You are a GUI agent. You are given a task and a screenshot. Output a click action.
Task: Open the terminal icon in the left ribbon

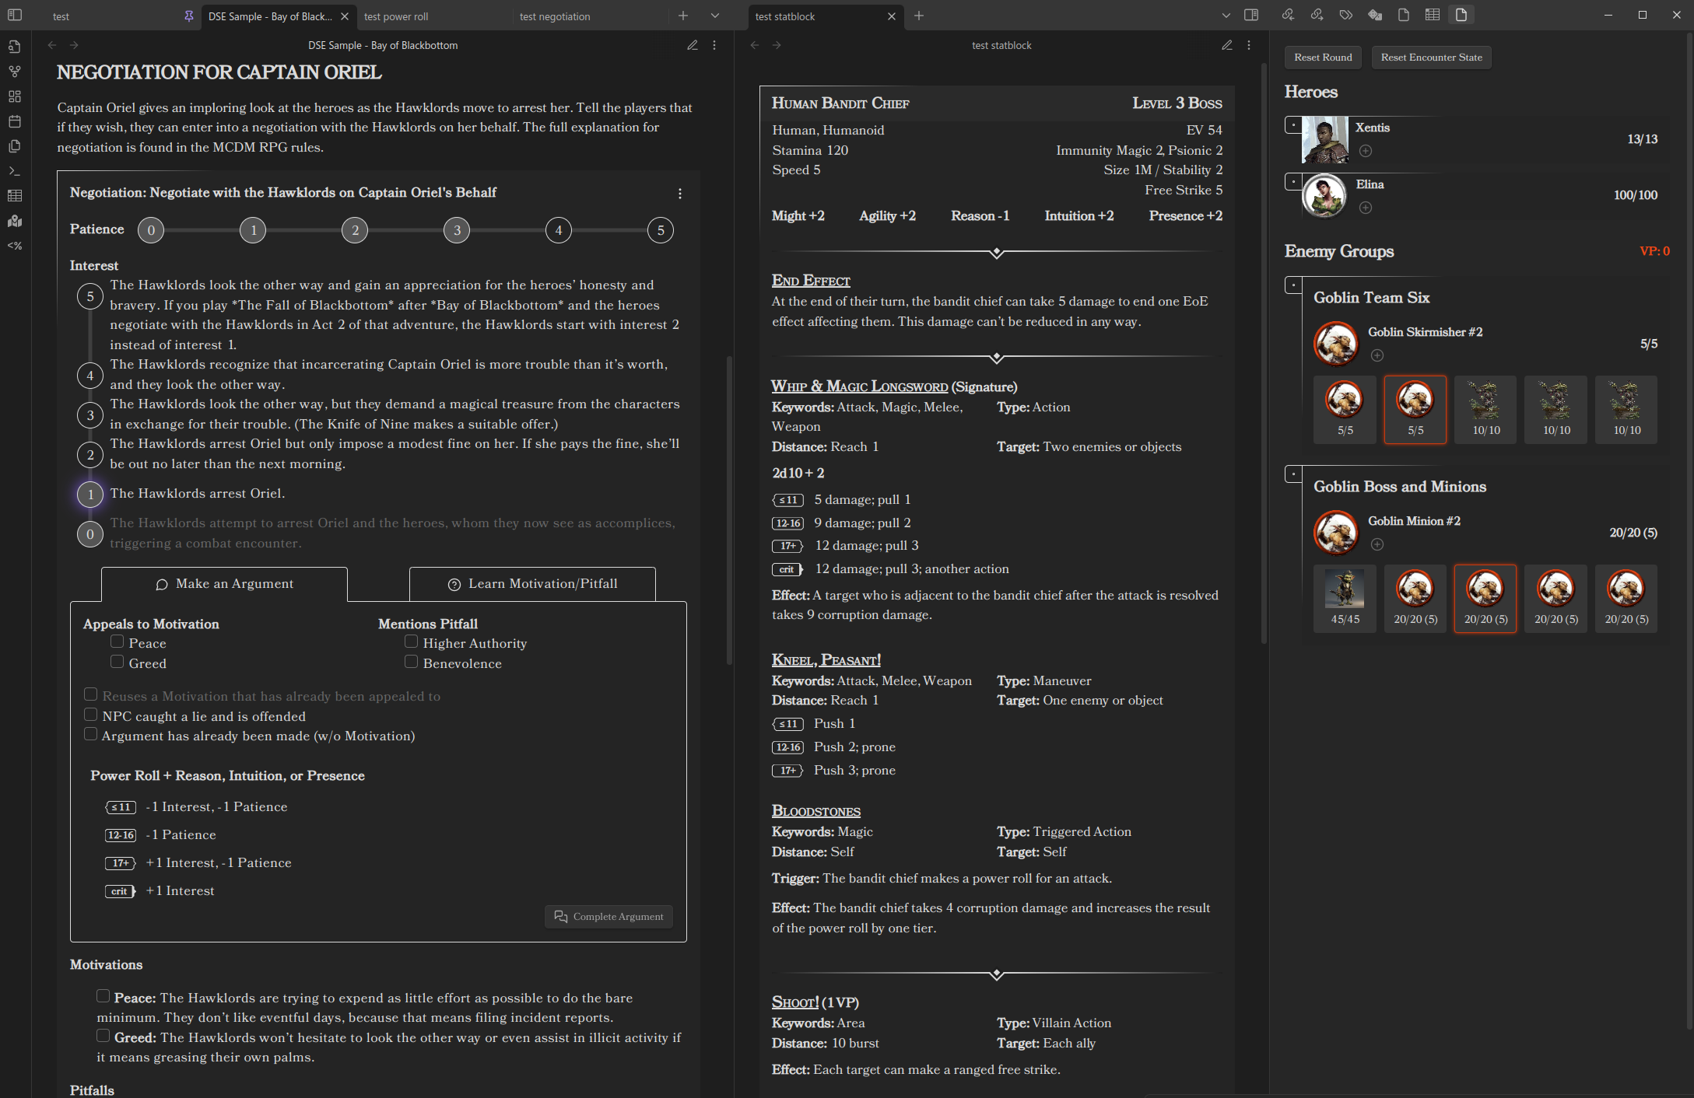[x=14, y=170]
